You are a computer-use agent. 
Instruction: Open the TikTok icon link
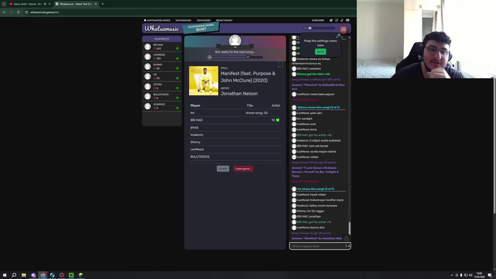coord(342,20)
